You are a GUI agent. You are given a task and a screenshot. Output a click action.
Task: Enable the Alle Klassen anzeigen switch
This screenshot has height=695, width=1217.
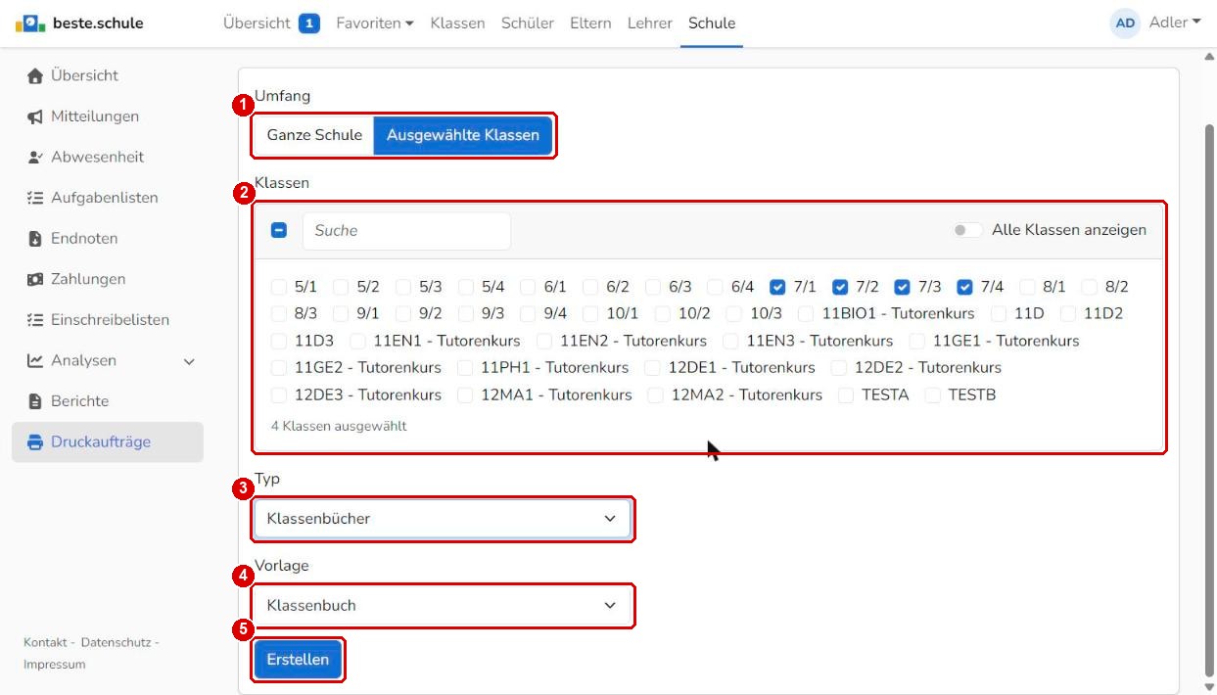968,231
